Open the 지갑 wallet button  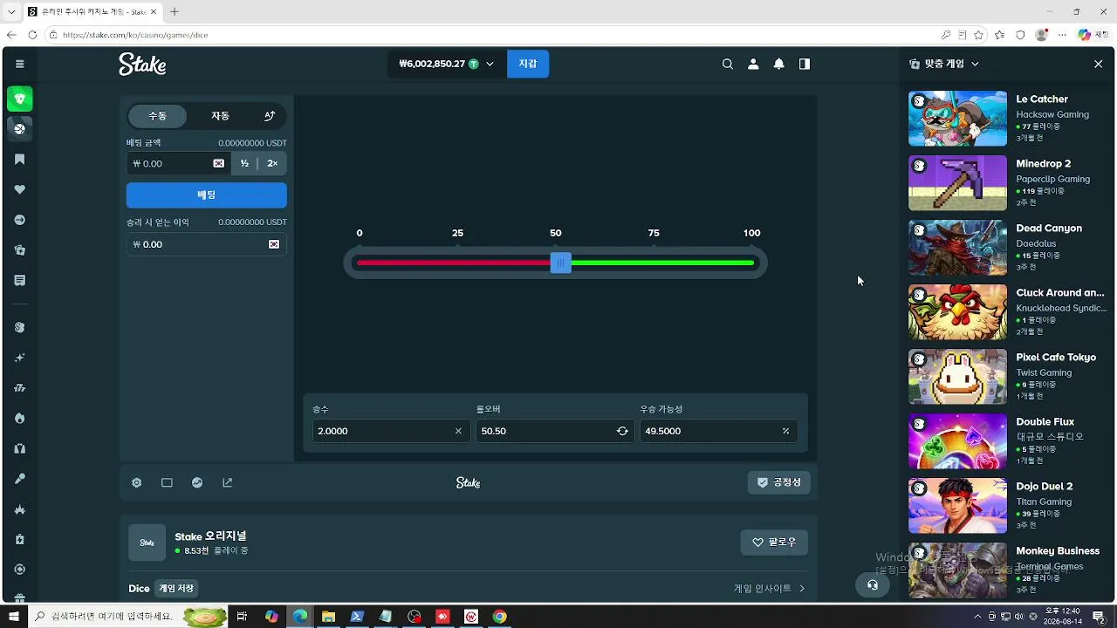528,64
